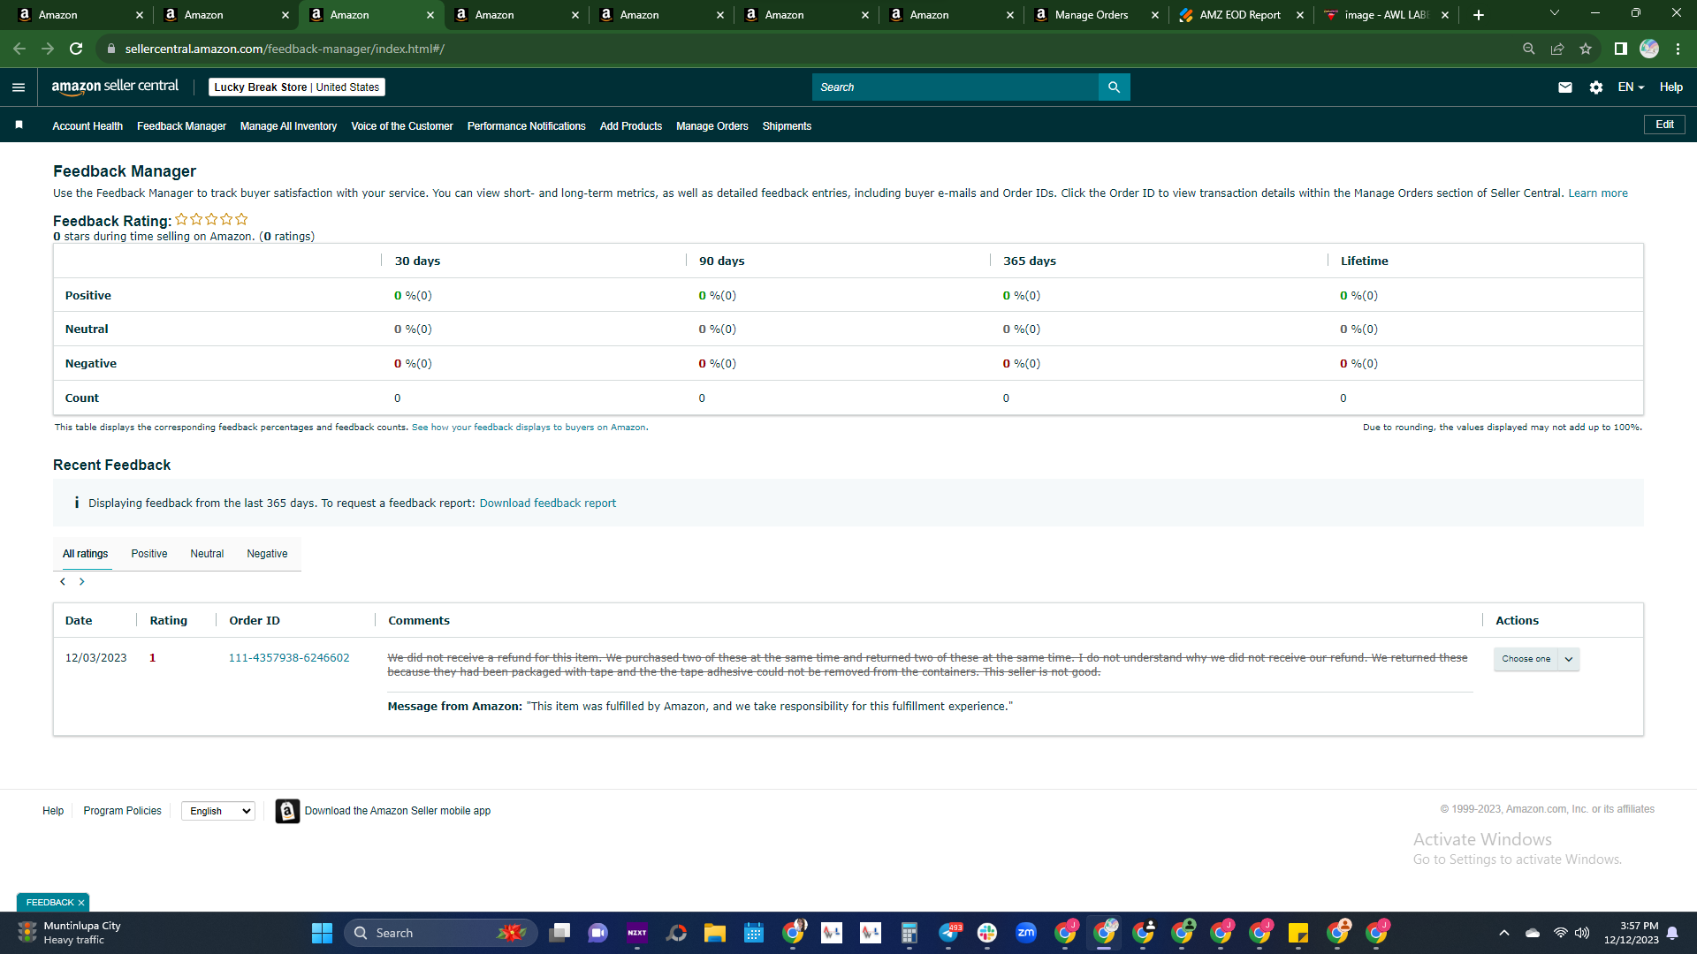The width and height of the screenshot is (1697, 954).
Task: Switch to the image - AWL LAB tab
Action: click(x=1386, y=15)
